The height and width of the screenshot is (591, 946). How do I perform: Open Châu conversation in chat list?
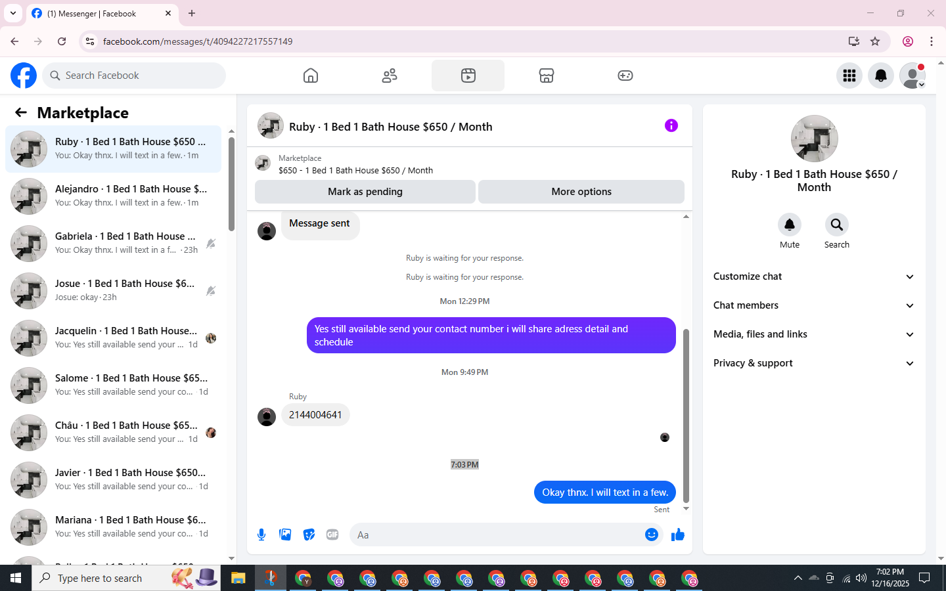pos(114,433)
